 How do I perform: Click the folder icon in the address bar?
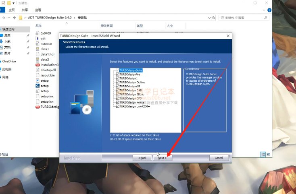pyautogui.click(x=21, y=18)
